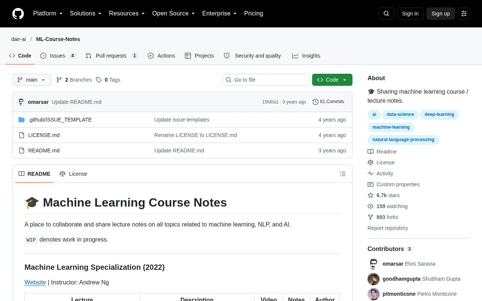482x301 pixels.
Task: Open the search icon button
Action: [386, 14]
